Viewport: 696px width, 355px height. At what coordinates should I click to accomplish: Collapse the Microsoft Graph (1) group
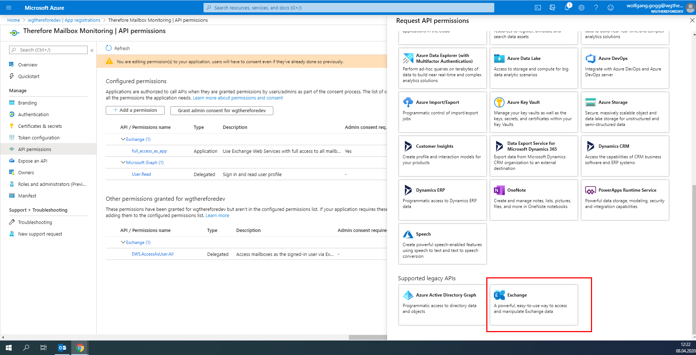click(123, 162)
